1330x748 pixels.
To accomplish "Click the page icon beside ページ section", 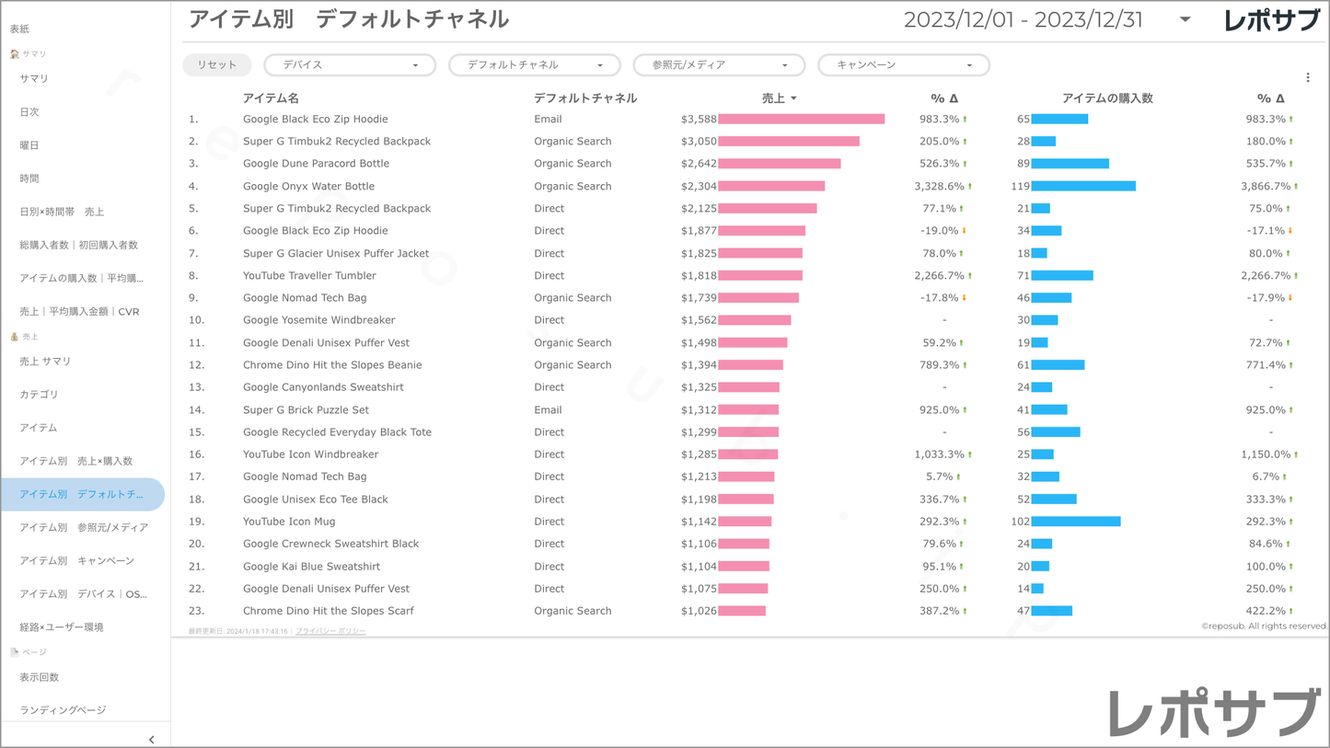I will pyautogui.click(x=14, y=652).
